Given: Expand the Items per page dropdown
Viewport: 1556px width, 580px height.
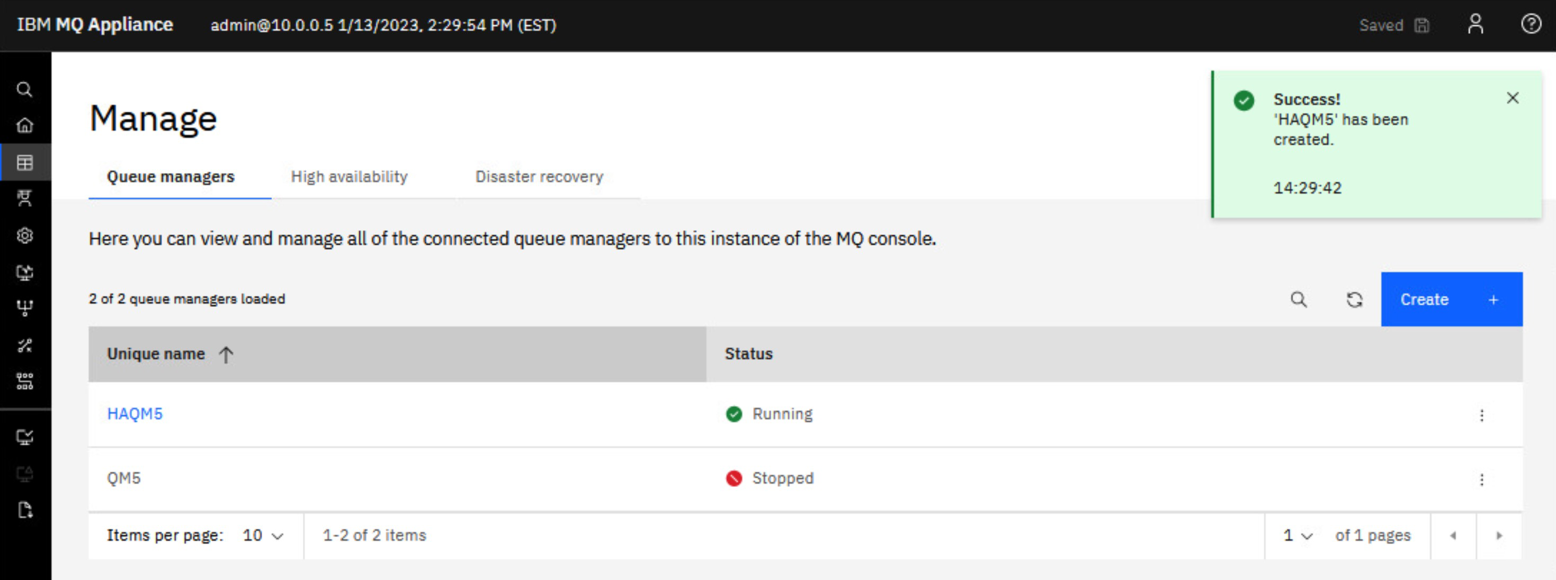Looking at the screenshot, I should (263, 536).
